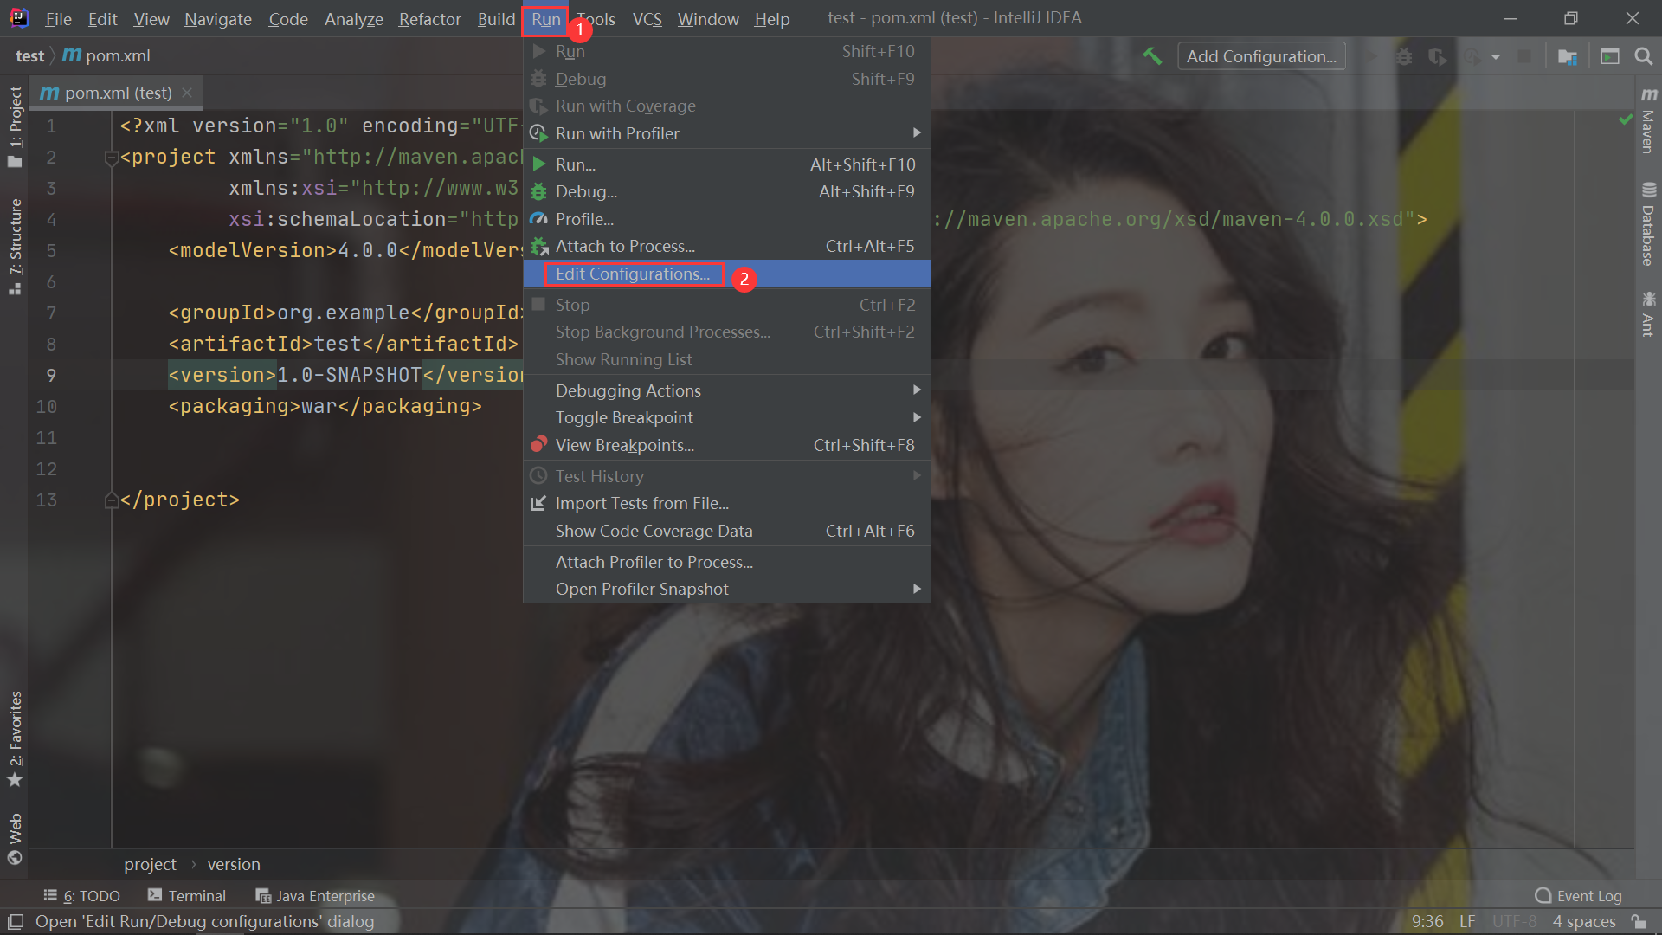Collapse the project tag fold marker
The height and width of the screenshot is (935, 1662).
111,158
